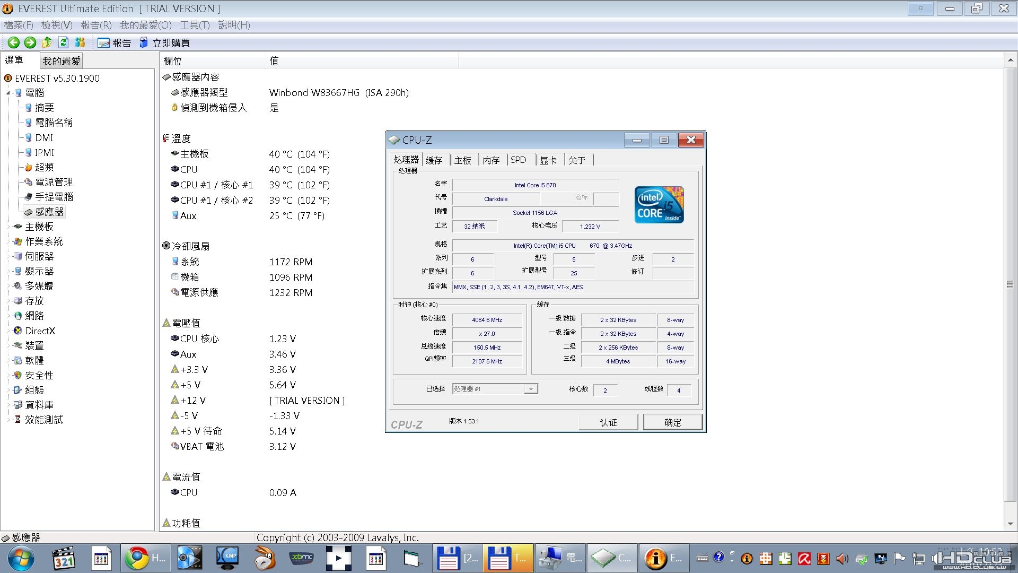Open the 工具(T) menu
Viewport: 1018px width, 573px height.
[x=195, y=25]
